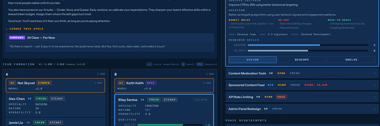
Task: Click the ASSIGN button
Action: point(253,60)
